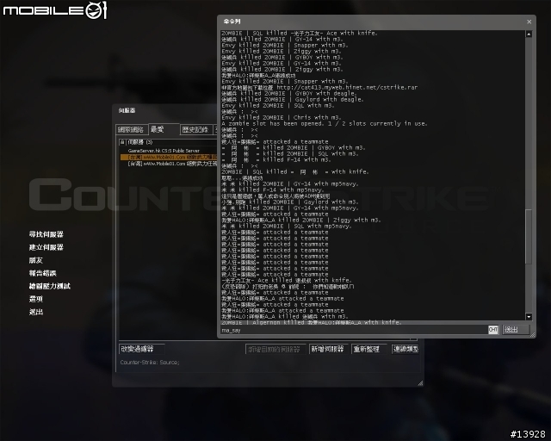Open Find Servers (尋找伺服器) in main menu

point(46,234)
